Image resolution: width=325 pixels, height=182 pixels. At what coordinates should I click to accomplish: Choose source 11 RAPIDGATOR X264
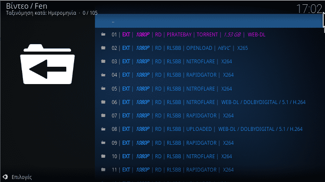point(209,169)
